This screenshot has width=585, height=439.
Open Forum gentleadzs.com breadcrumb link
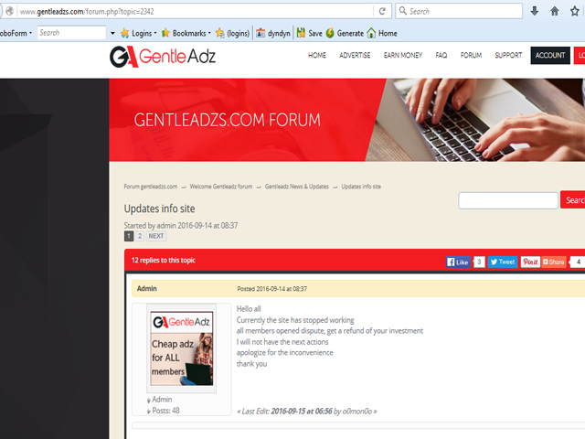pyautogui.click(x=151, y=187)
